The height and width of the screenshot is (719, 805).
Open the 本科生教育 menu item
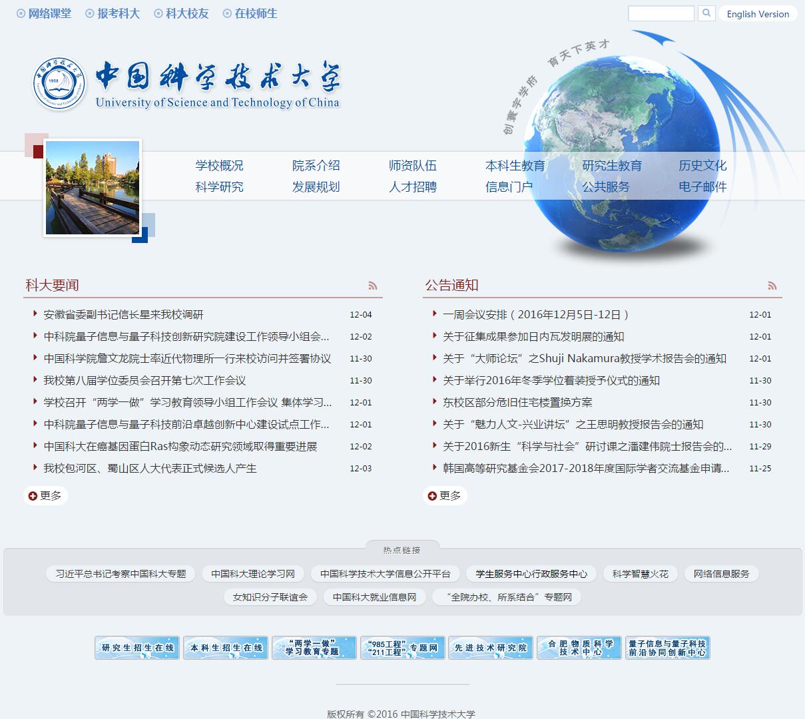point(515,165)
